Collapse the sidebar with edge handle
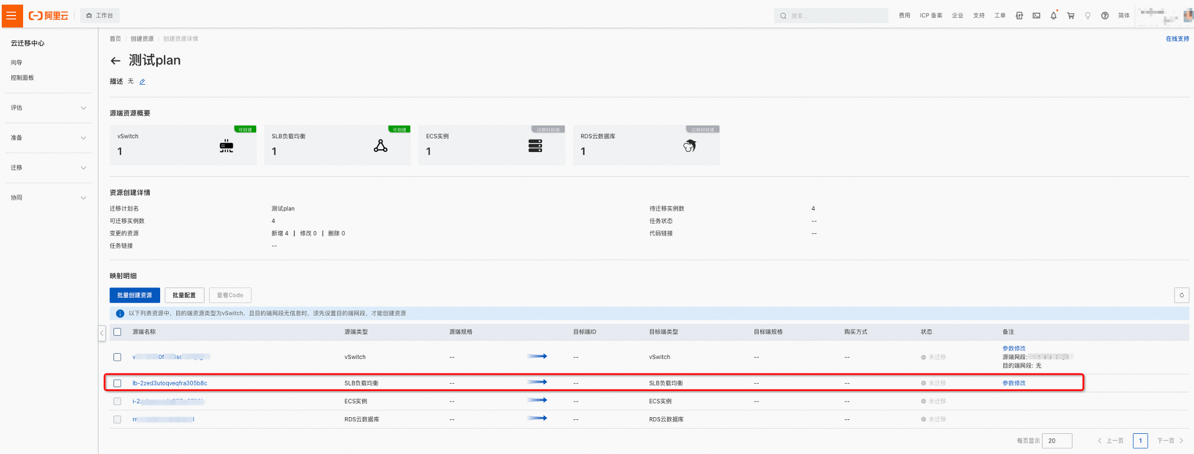This screenshot has width=1194, height=454. [102, 333]
